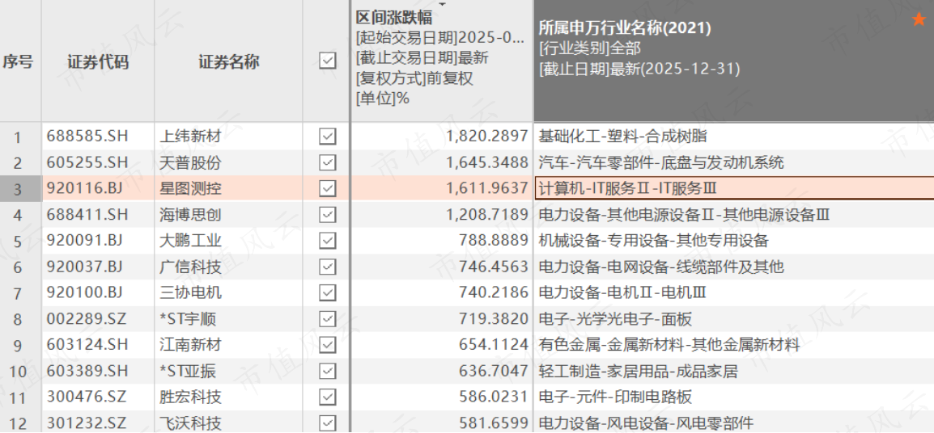
Task: Click the value 1,208.7189
Action: [487, 214]
